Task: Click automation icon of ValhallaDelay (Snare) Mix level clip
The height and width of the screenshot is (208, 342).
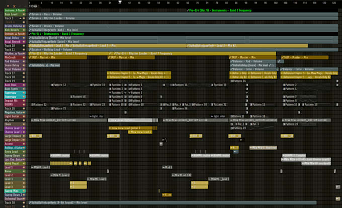Action: click(x=232, y=65)
